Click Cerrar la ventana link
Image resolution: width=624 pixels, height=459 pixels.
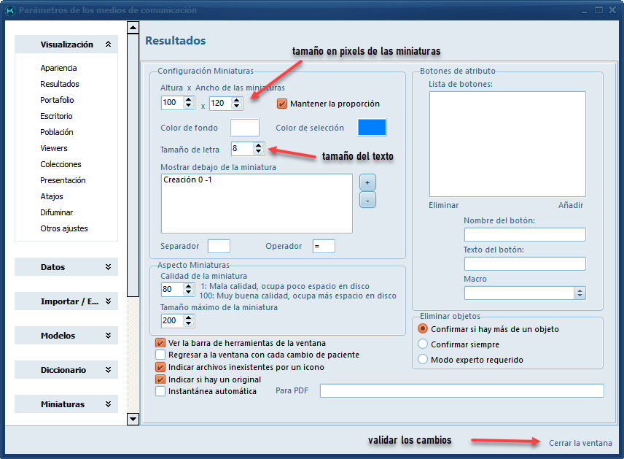(580, 443)
